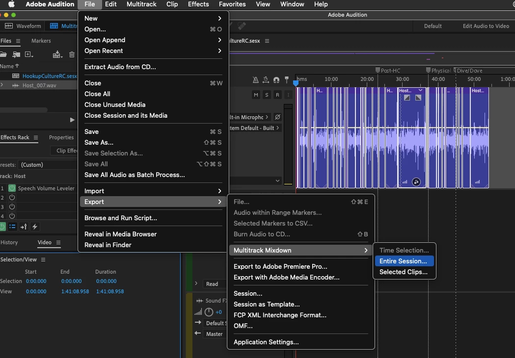Click the Files panel horizontal scrollbar

click(24, 109)
